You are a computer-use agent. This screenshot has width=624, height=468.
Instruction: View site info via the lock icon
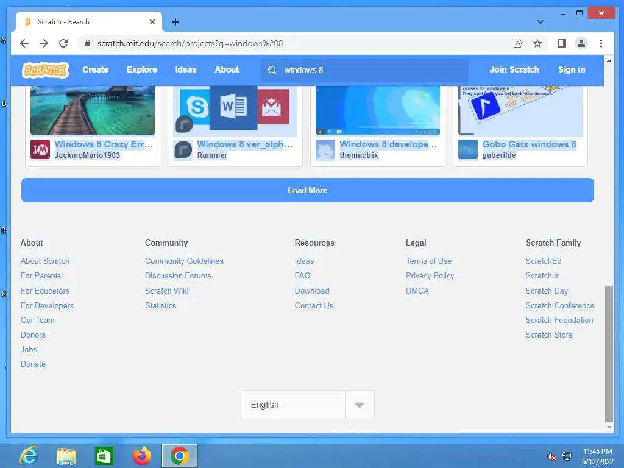pyautogui.click(x=88, y=43)
